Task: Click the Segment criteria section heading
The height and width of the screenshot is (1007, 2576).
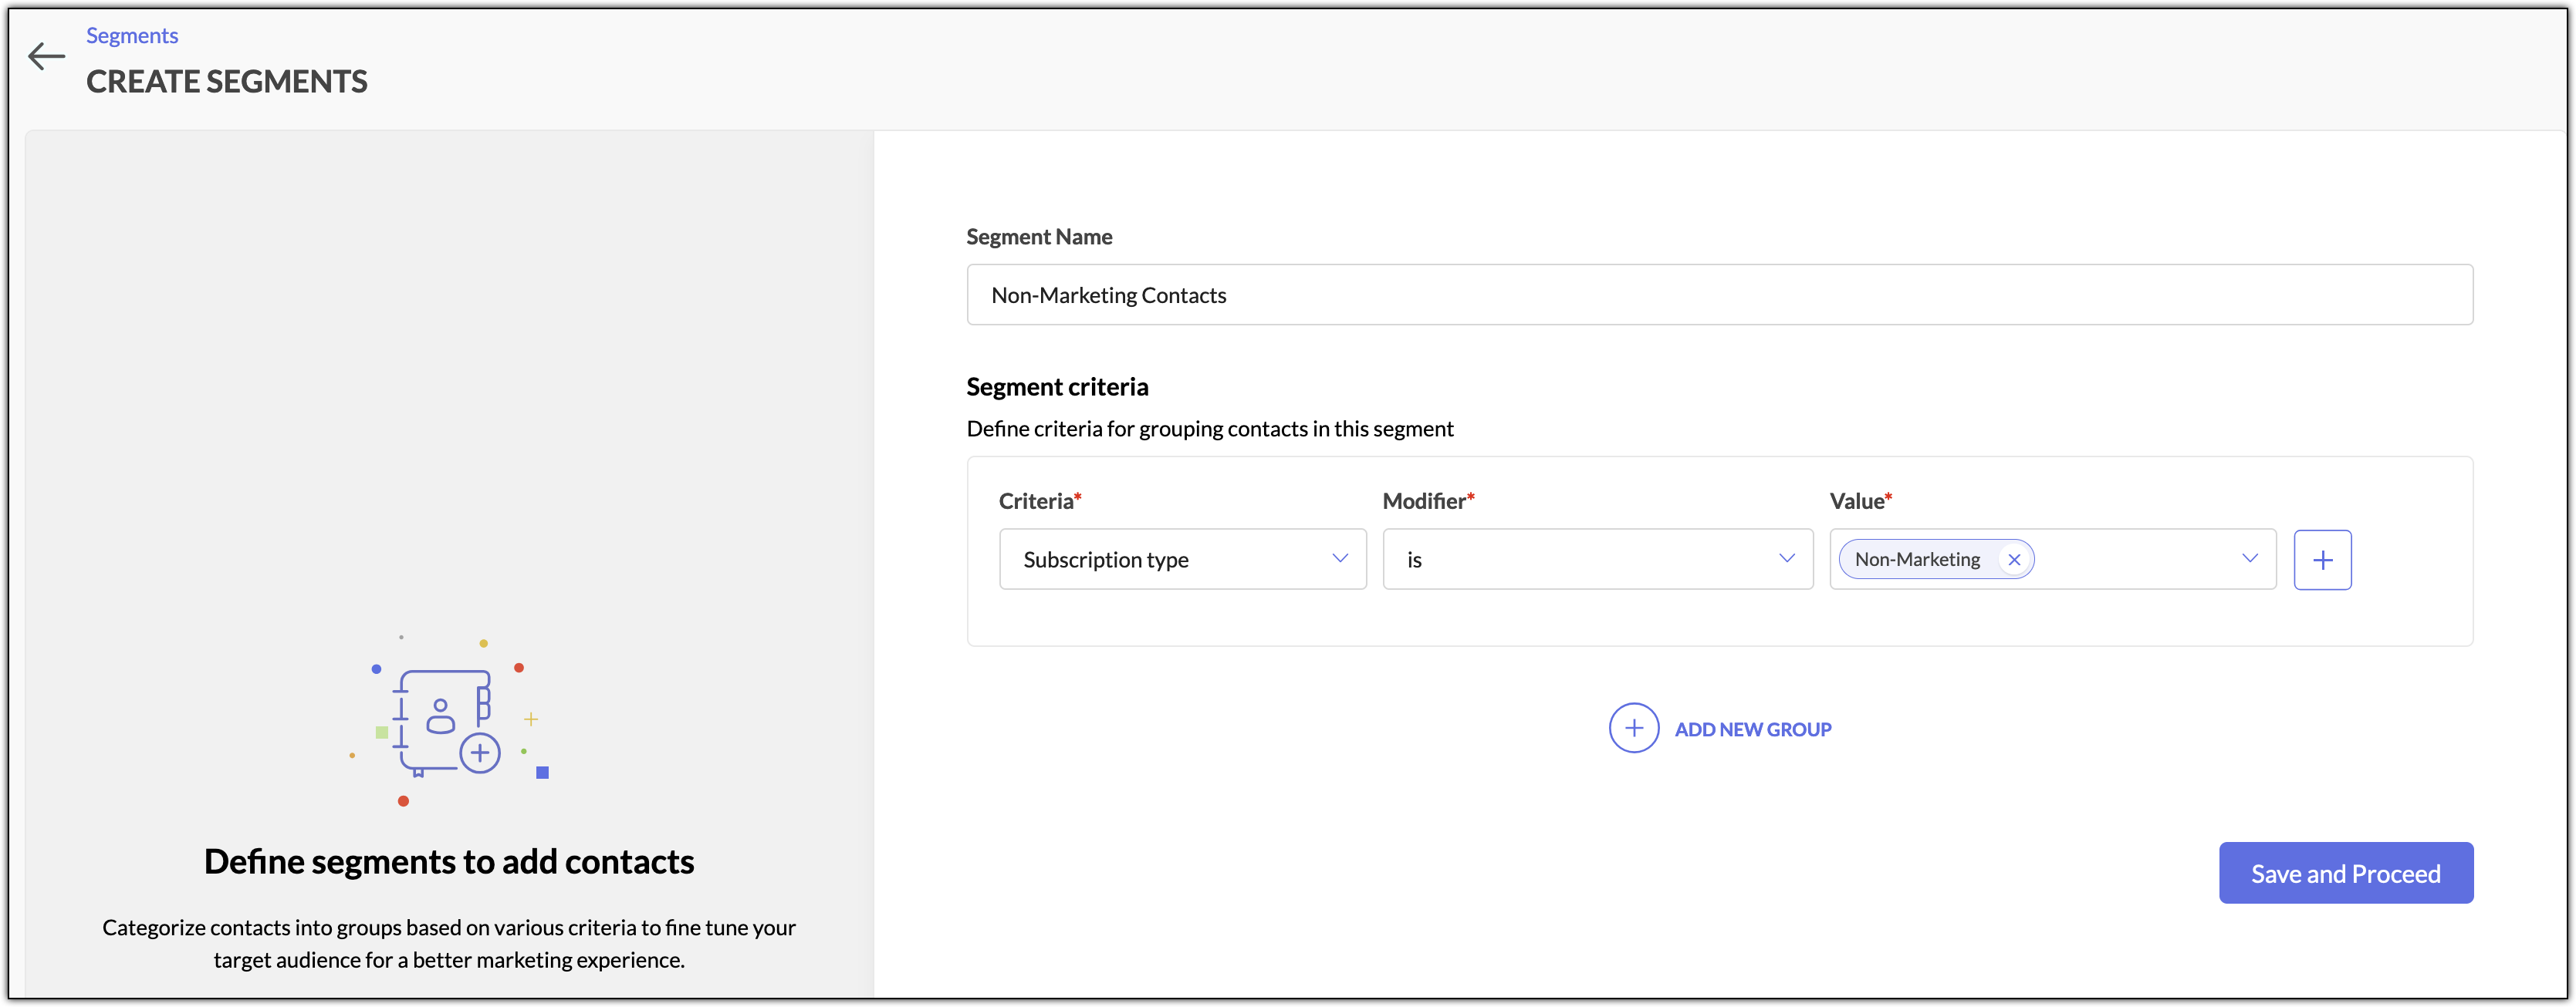Action: point(1056,386)
